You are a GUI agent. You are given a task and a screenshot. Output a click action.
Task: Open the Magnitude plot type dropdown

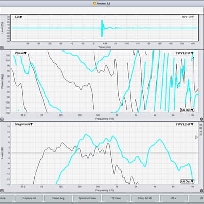point(24,124)
